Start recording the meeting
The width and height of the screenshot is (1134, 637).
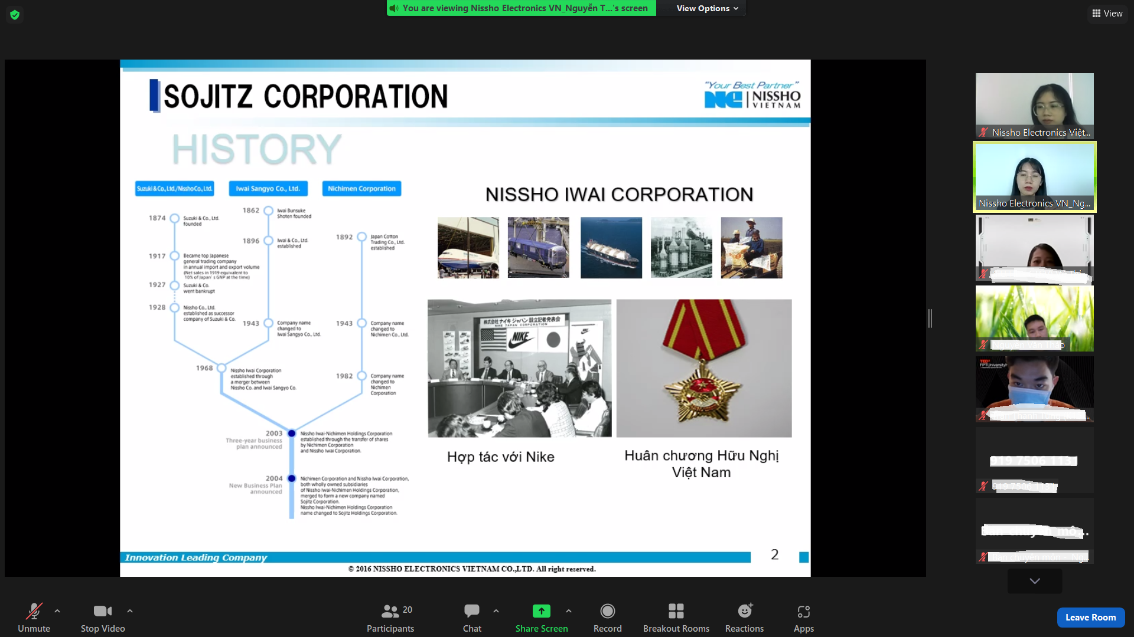[x=608, y=618]
